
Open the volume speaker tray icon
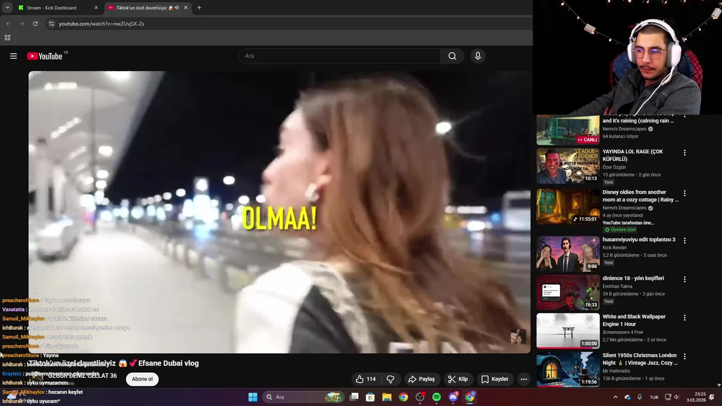pos(676,397)
